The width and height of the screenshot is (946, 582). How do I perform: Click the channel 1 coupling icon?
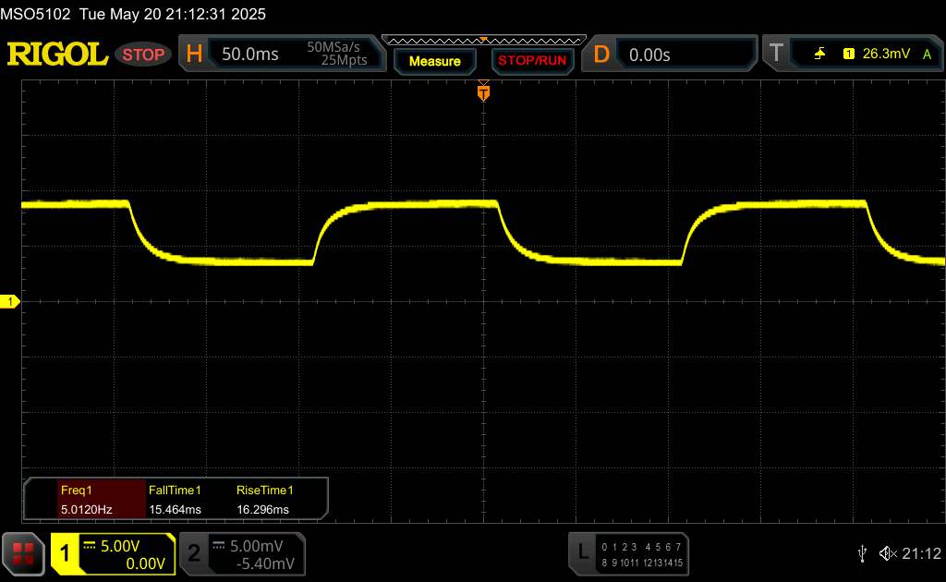90,546
